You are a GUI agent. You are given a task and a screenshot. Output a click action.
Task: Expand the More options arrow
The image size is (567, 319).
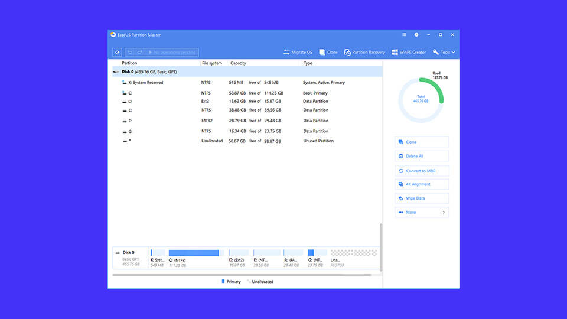(444, 212)
